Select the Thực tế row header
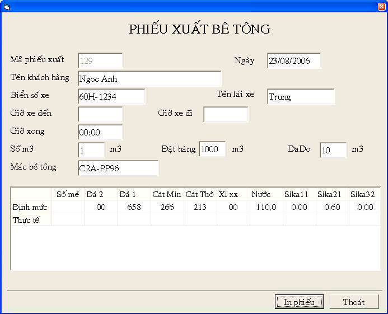 click(x=31, y=220)
